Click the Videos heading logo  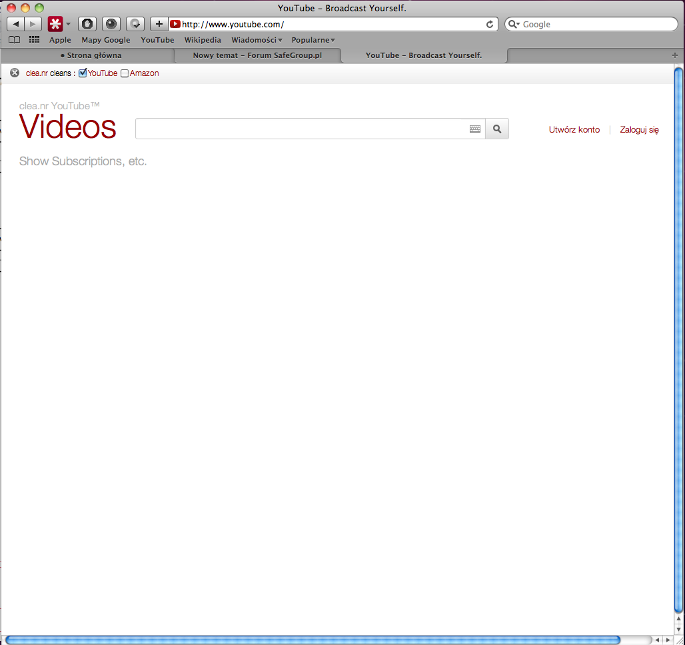pos(68,127)
